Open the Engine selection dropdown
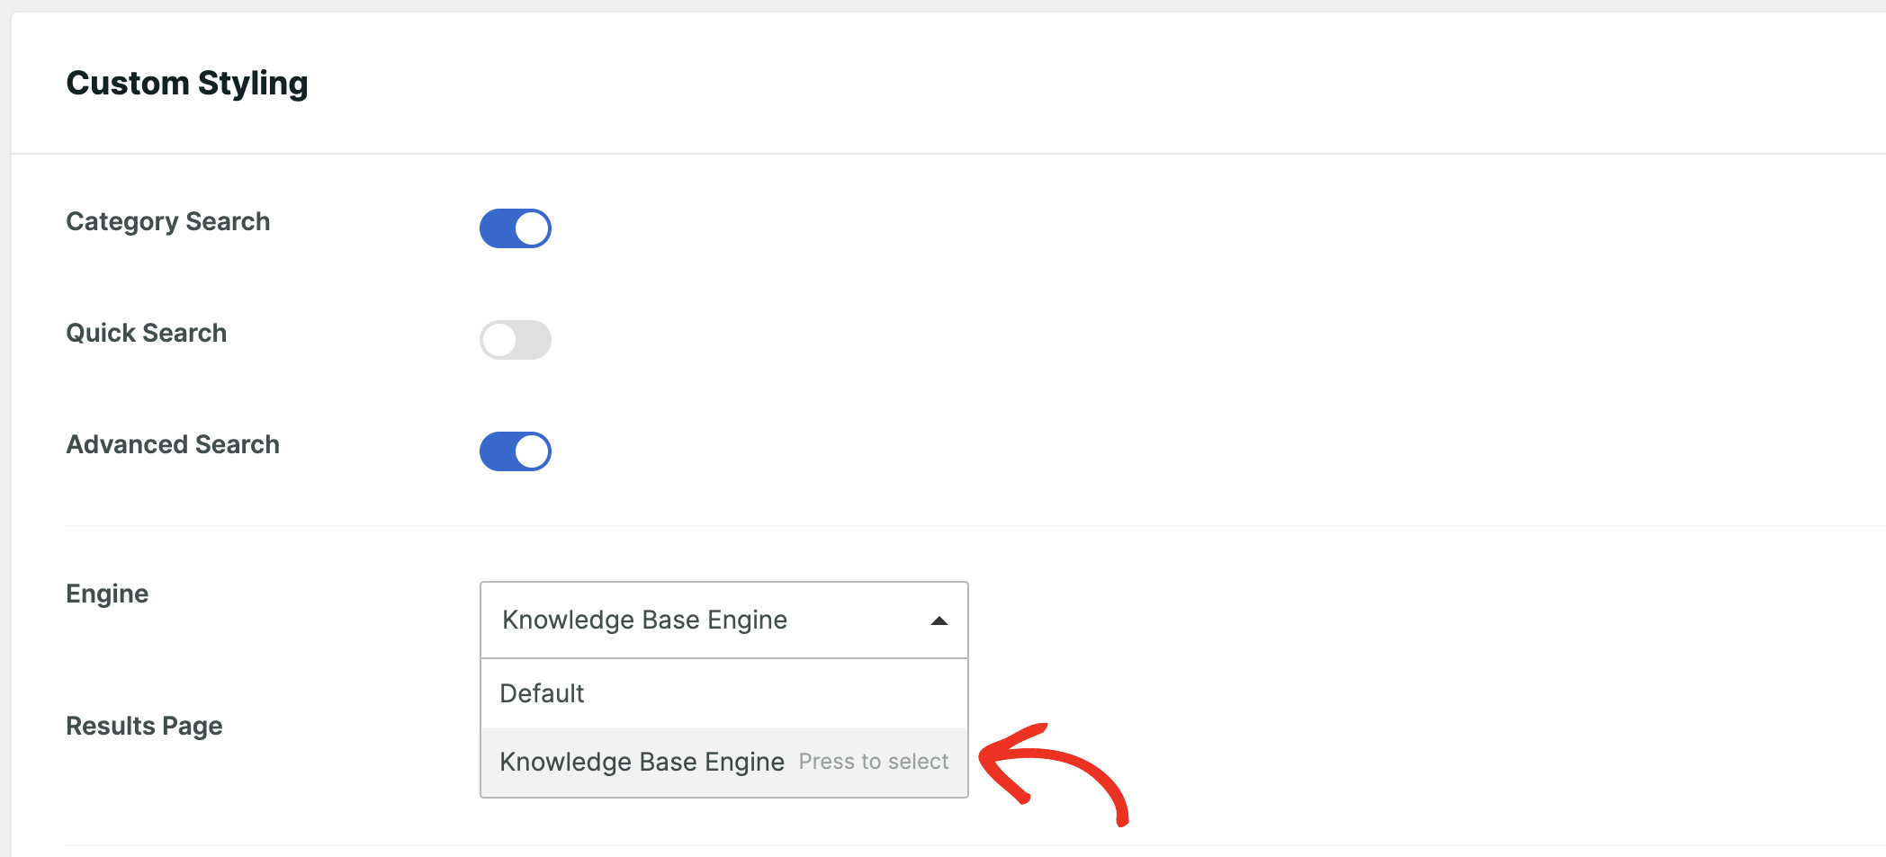The image size is (1886, 857). click(723, 620)
